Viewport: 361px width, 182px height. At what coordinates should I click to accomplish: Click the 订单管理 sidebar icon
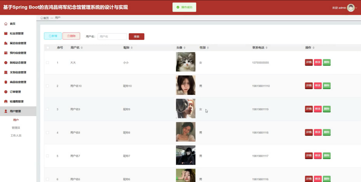pyautogui.click(x=6, y=92)
